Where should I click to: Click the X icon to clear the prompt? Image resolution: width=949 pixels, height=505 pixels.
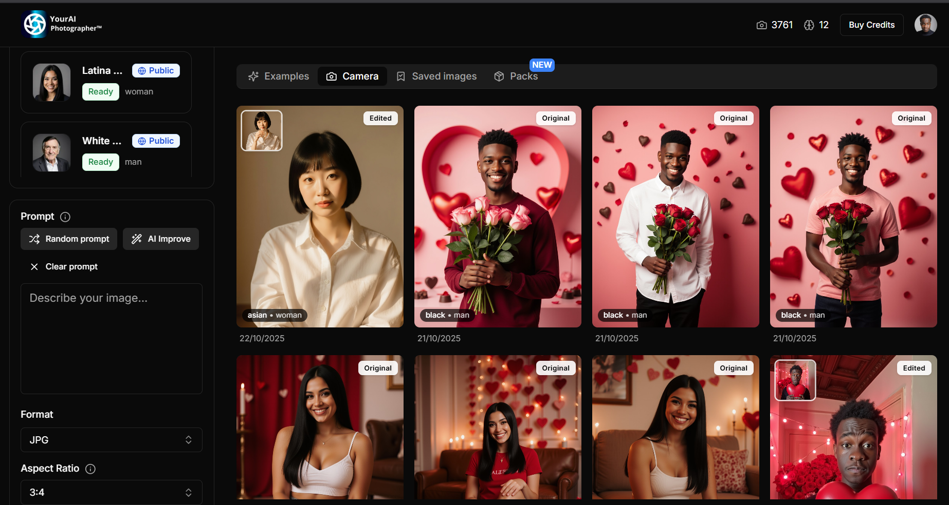[34, 266]
